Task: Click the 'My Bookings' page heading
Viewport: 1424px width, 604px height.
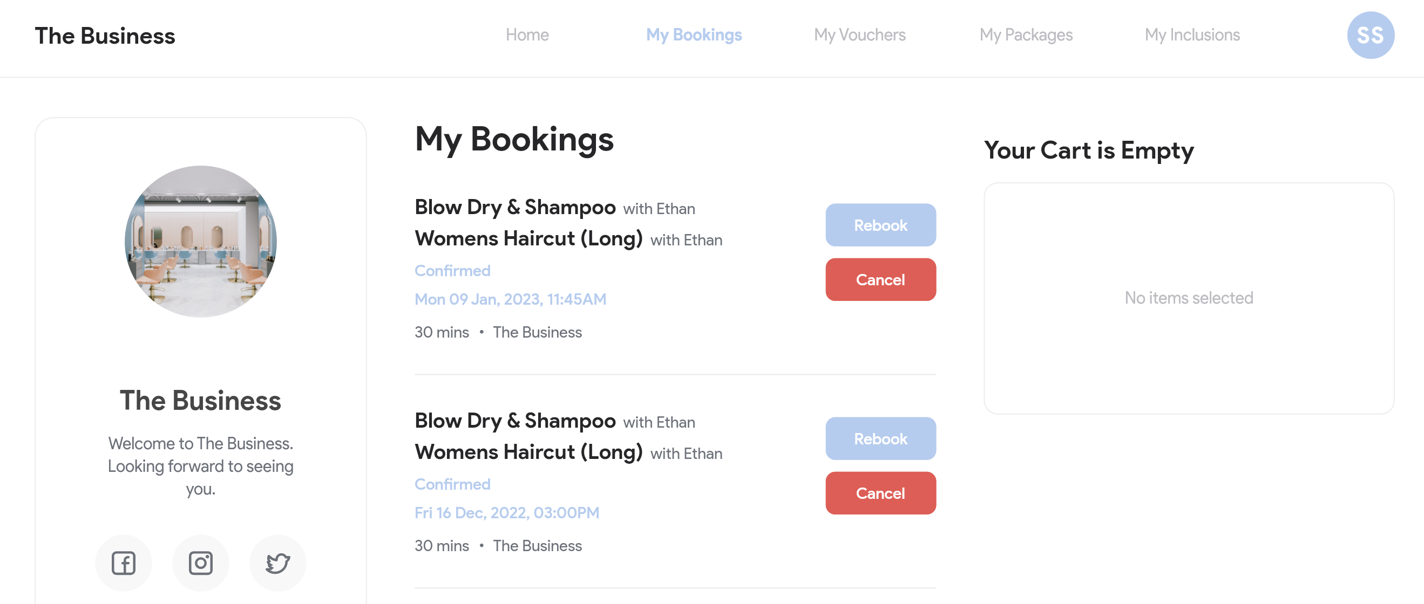Action: [x=514, y=139]
